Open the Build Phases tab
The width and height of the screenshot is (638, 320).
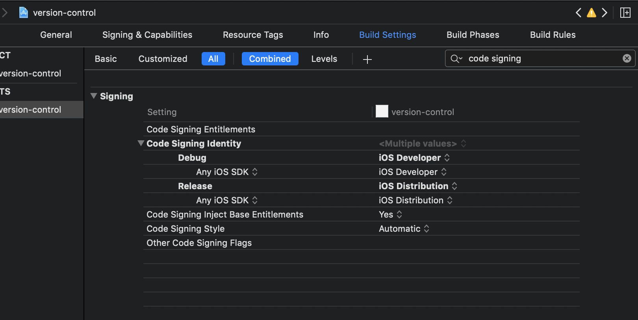click(x=473, y=35)
